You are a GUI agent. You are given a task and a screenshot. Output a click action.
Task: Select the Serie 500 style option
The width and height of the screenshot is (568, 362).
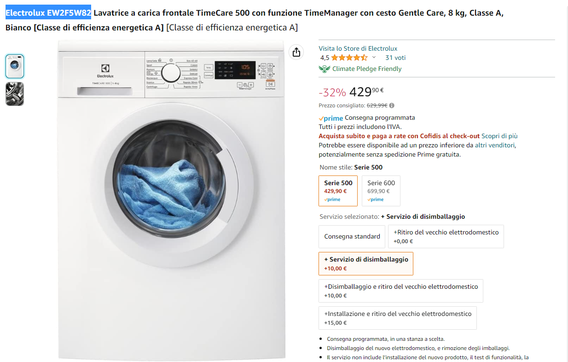pos(338,191)
